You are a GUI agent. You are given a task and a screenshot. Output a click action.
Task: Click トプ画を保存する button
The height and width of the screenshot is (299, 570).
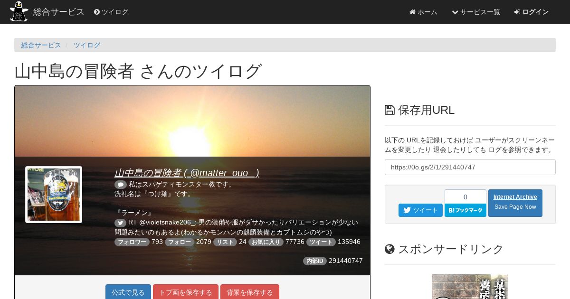[x=186, y=292]
